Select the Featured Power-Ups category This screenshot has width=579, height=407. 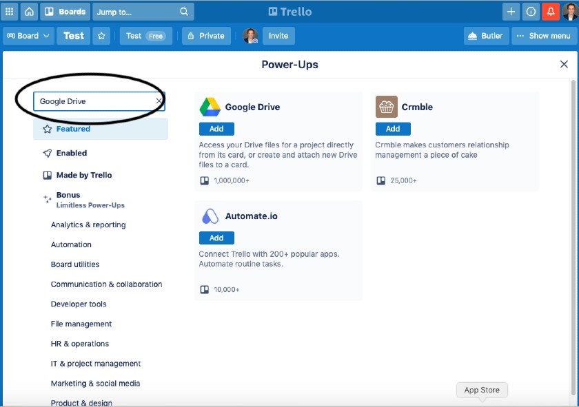pyautogui.click(x=71, y=128)
